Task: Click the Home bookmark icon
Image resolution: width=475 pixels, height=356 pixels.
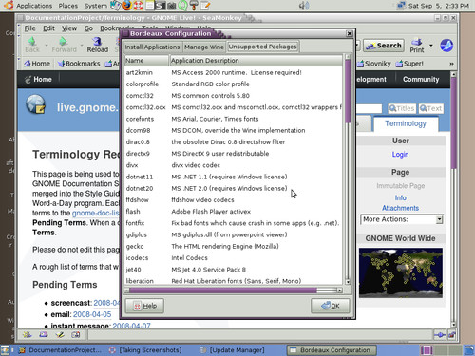Action: point(28,64)
